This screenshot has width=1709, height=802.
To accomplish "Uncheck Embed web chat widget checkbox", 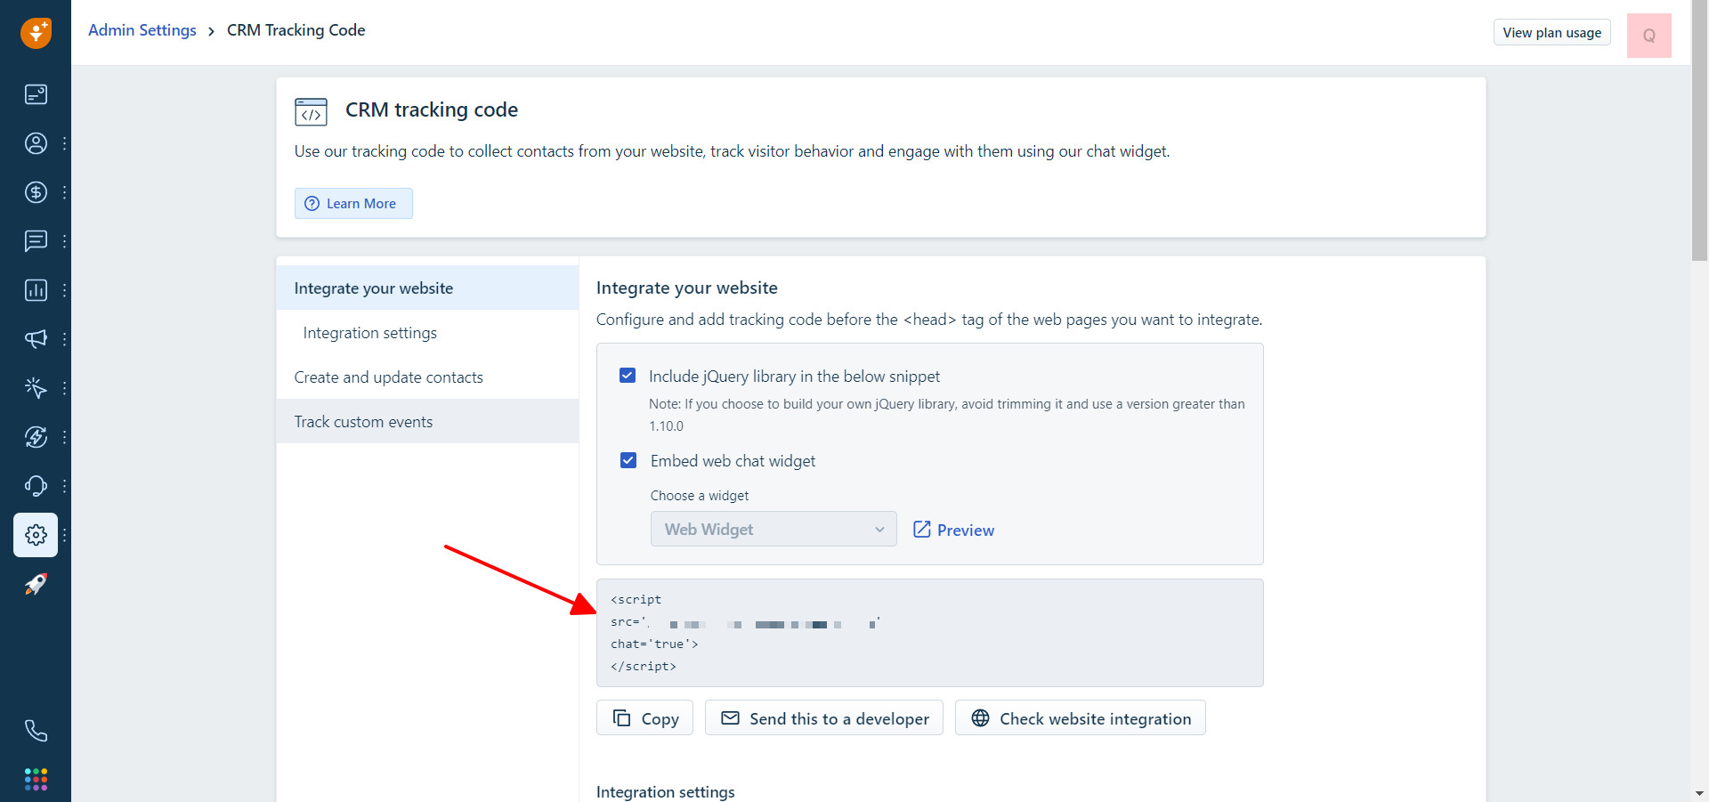I will point(628,460).
